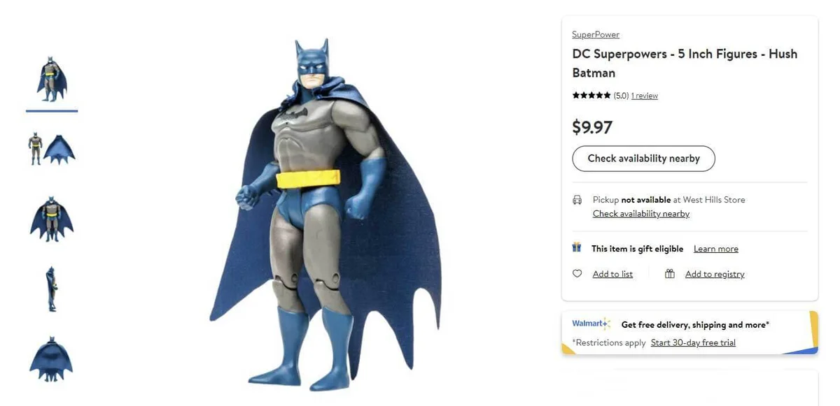
Task: Click the Walmart+ logo
Action: (591, 324)
